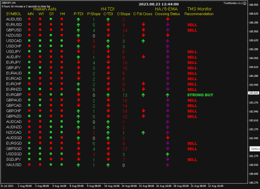The image size is (260, 189).
Task: Select the XAUUSD symbol label
Action: 14,165
